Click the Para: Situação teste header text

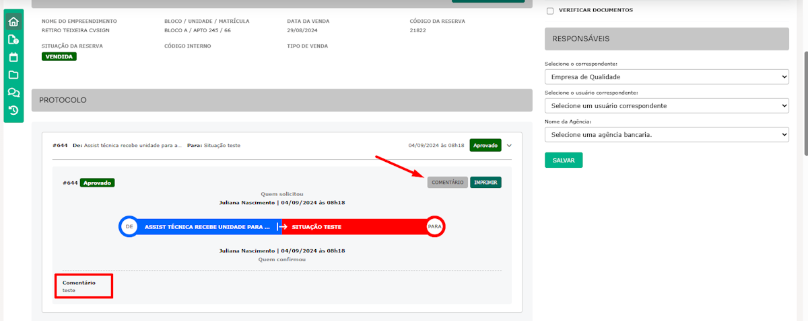coord(213,145)
